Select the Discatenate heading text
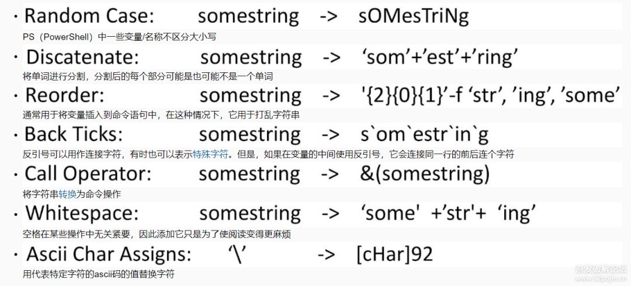This screenshot has width=631, height=286. pyautogui.click(x=82, y=57)
